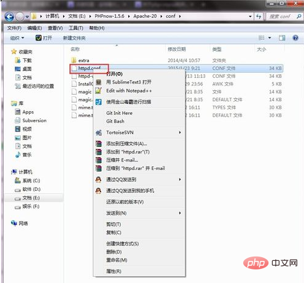The width and height of the screenshot is (304, 283).
Task: Open the view options dropdown arrow
Action: pos(270,38)
